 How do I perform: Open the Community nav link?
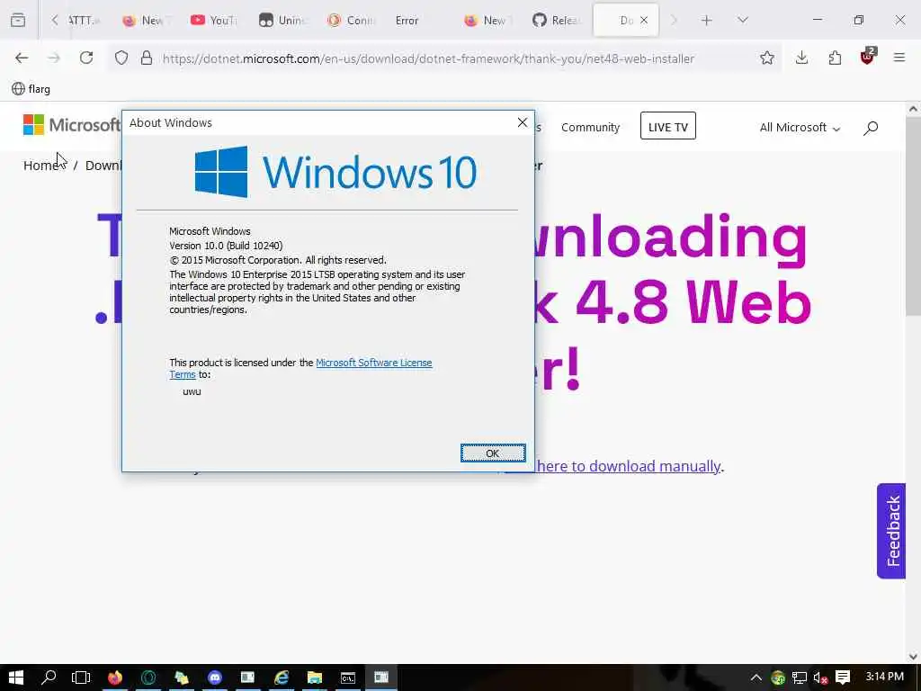tap(590, 128)
